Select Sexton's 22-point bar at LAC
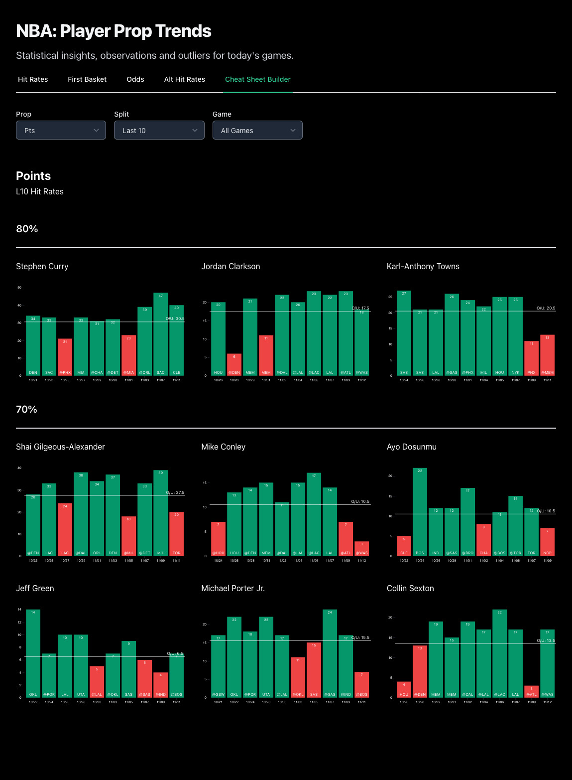 tap(500, 653)
